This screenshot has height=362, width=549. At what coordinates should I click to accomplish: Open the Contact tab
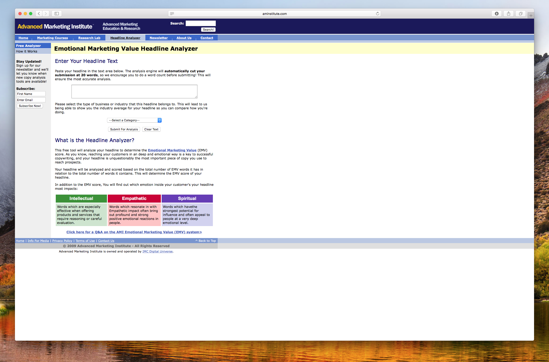207,38
